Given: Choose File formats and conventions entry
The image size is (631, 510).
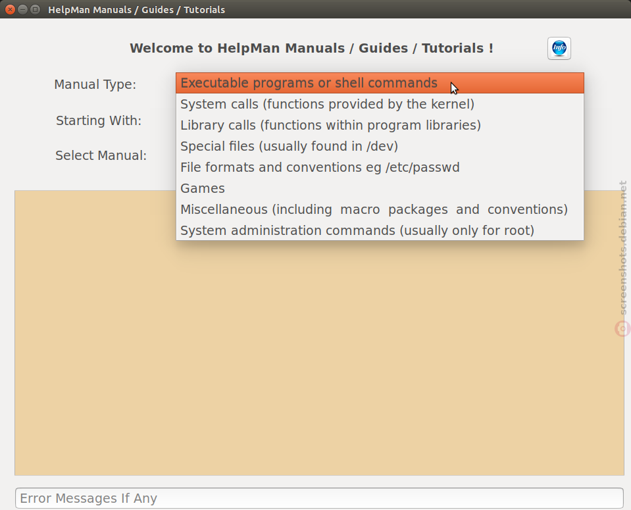Looking at the screenshot, I should point(380,167).
